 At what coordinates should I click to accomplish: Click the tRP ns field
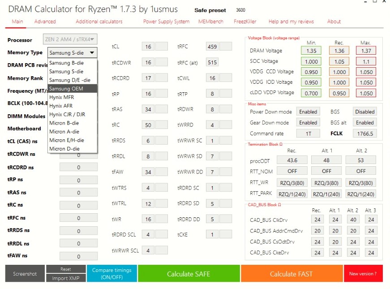pyautogui.click(x=79, y=180)
